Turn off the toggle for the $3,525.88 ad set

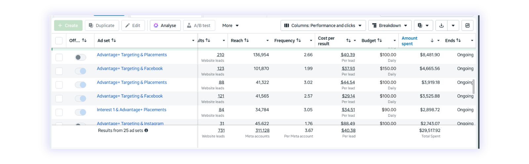pyautogui.click(x=80, y=99)
